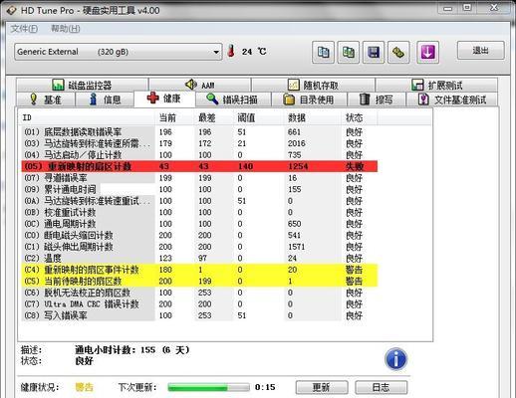Switch to the 错误扫描 tab
The image size is (516, 398).
(x=233, y=99)
